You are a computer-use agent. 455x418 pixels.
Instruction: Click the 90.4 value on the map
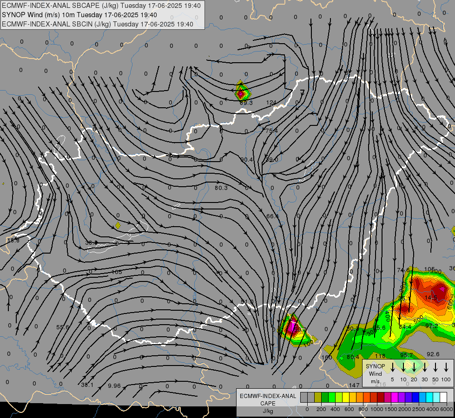click(x=247, y=160)
